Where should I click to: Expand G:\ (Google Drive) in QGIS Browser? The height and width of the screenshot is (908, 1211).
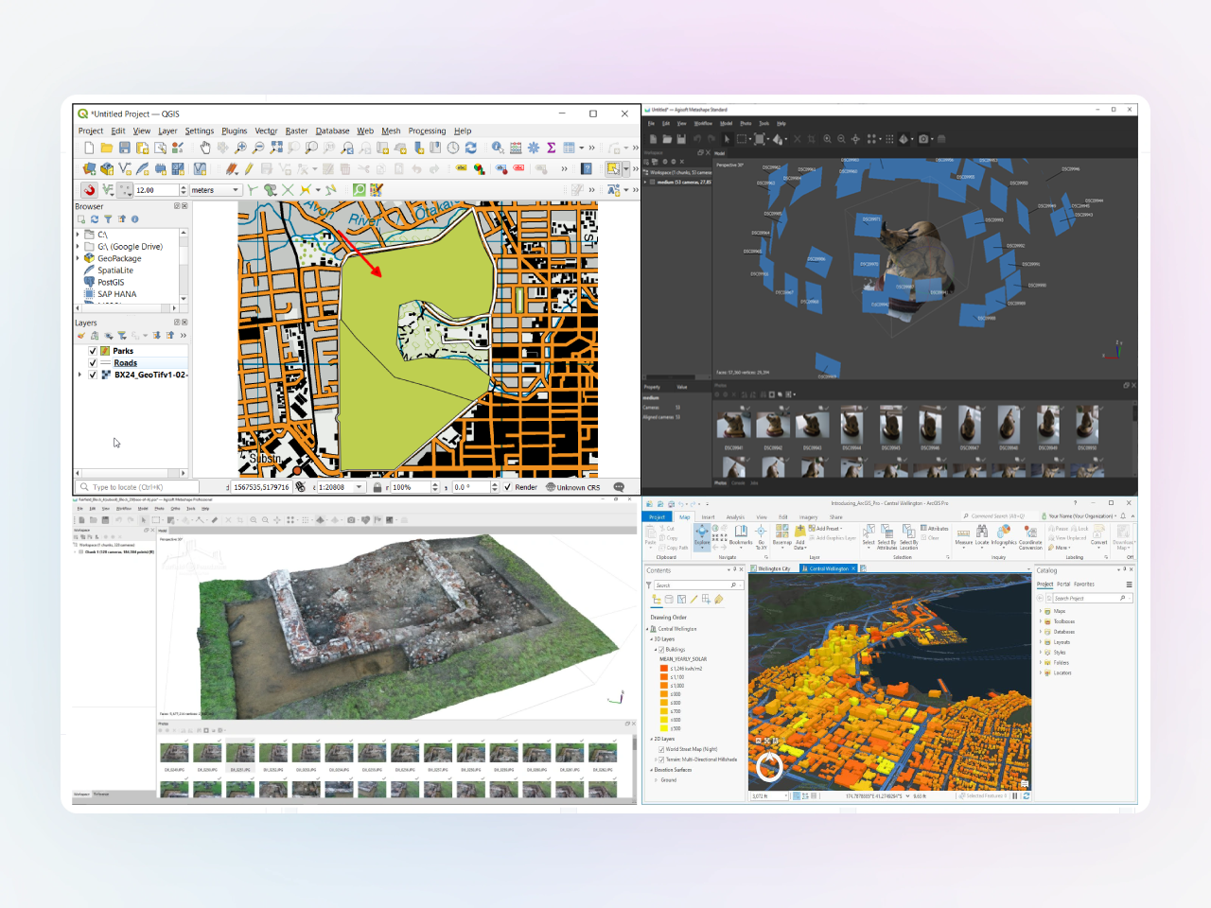(x=78, y=247)
